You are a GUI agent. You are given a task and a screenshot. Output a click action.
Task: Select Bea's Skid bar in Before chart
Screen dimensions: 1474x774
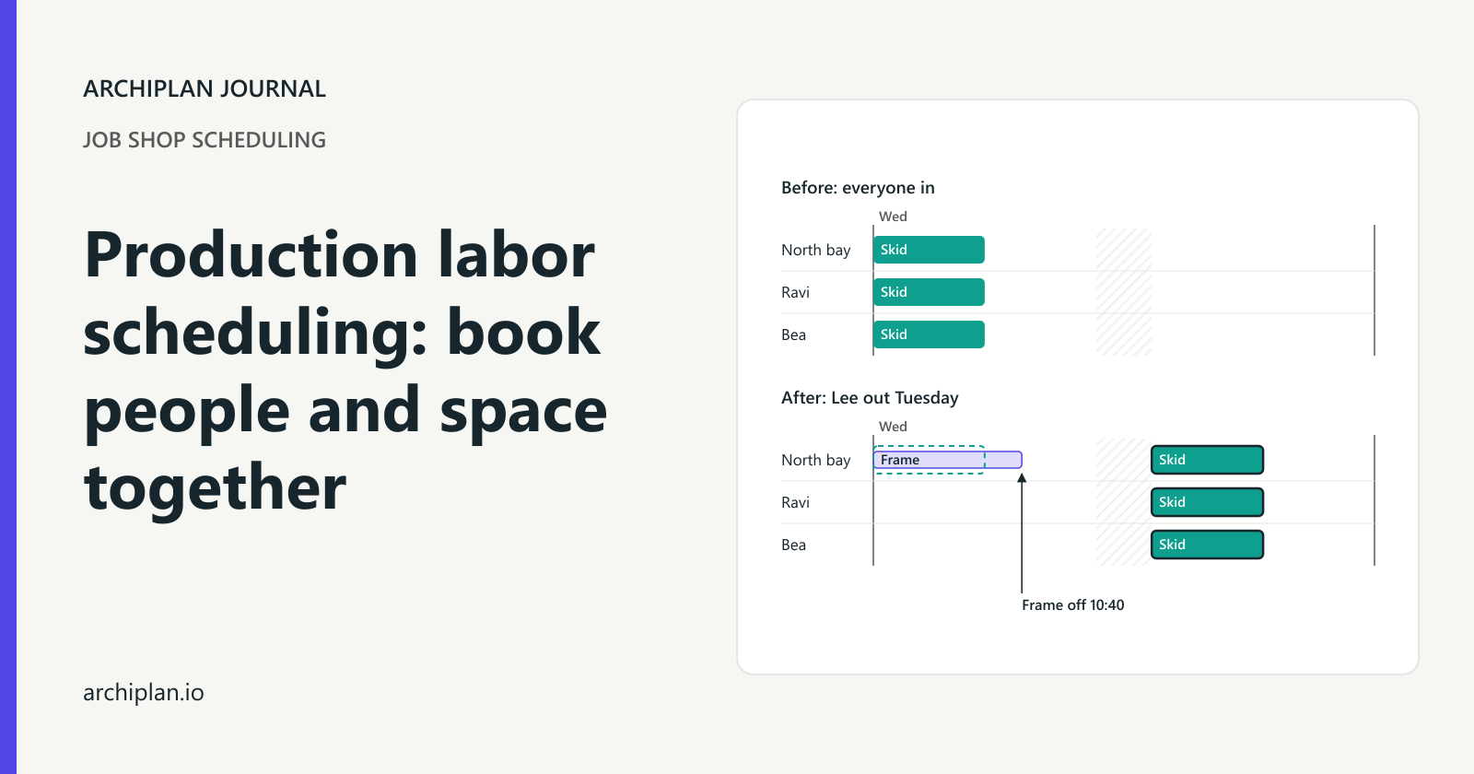[929, 334]
